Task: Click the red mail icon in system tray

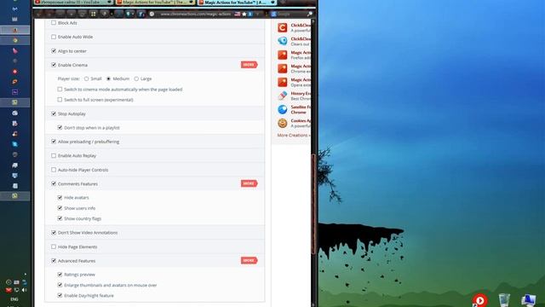Action: point(9,290)
